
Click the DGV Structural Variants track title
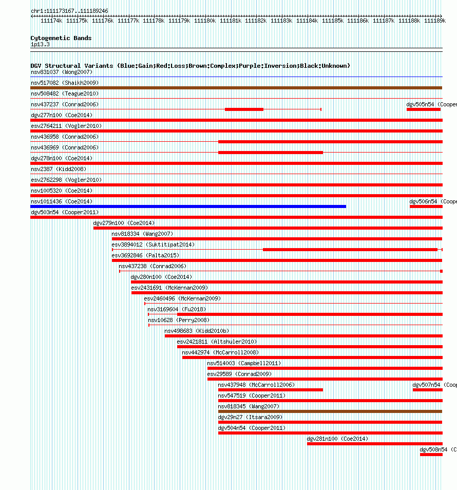click(190, 66)
